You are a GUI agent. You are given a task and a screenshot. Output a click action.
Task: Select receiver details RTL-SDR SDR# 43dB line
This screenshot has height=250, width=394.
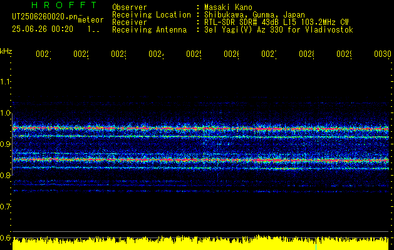coord(276,22)
